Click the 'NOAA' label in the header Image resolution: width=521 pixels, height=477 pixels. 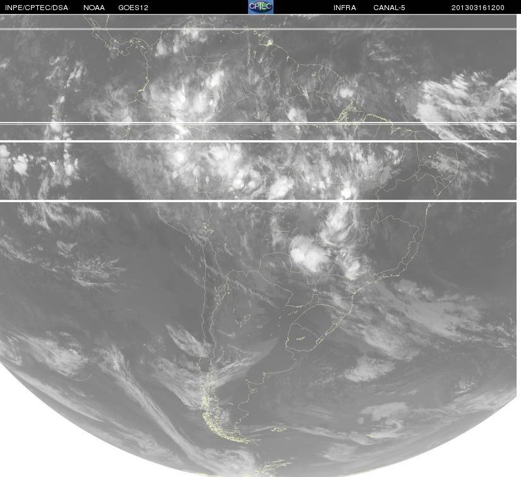coord(94,8)
